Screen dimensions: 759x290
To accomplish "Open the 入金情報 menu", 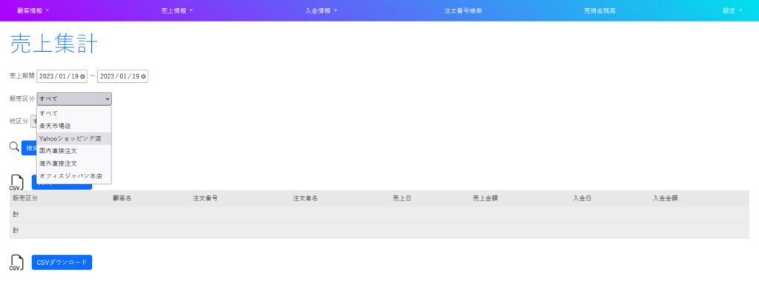I will point(322,10).
